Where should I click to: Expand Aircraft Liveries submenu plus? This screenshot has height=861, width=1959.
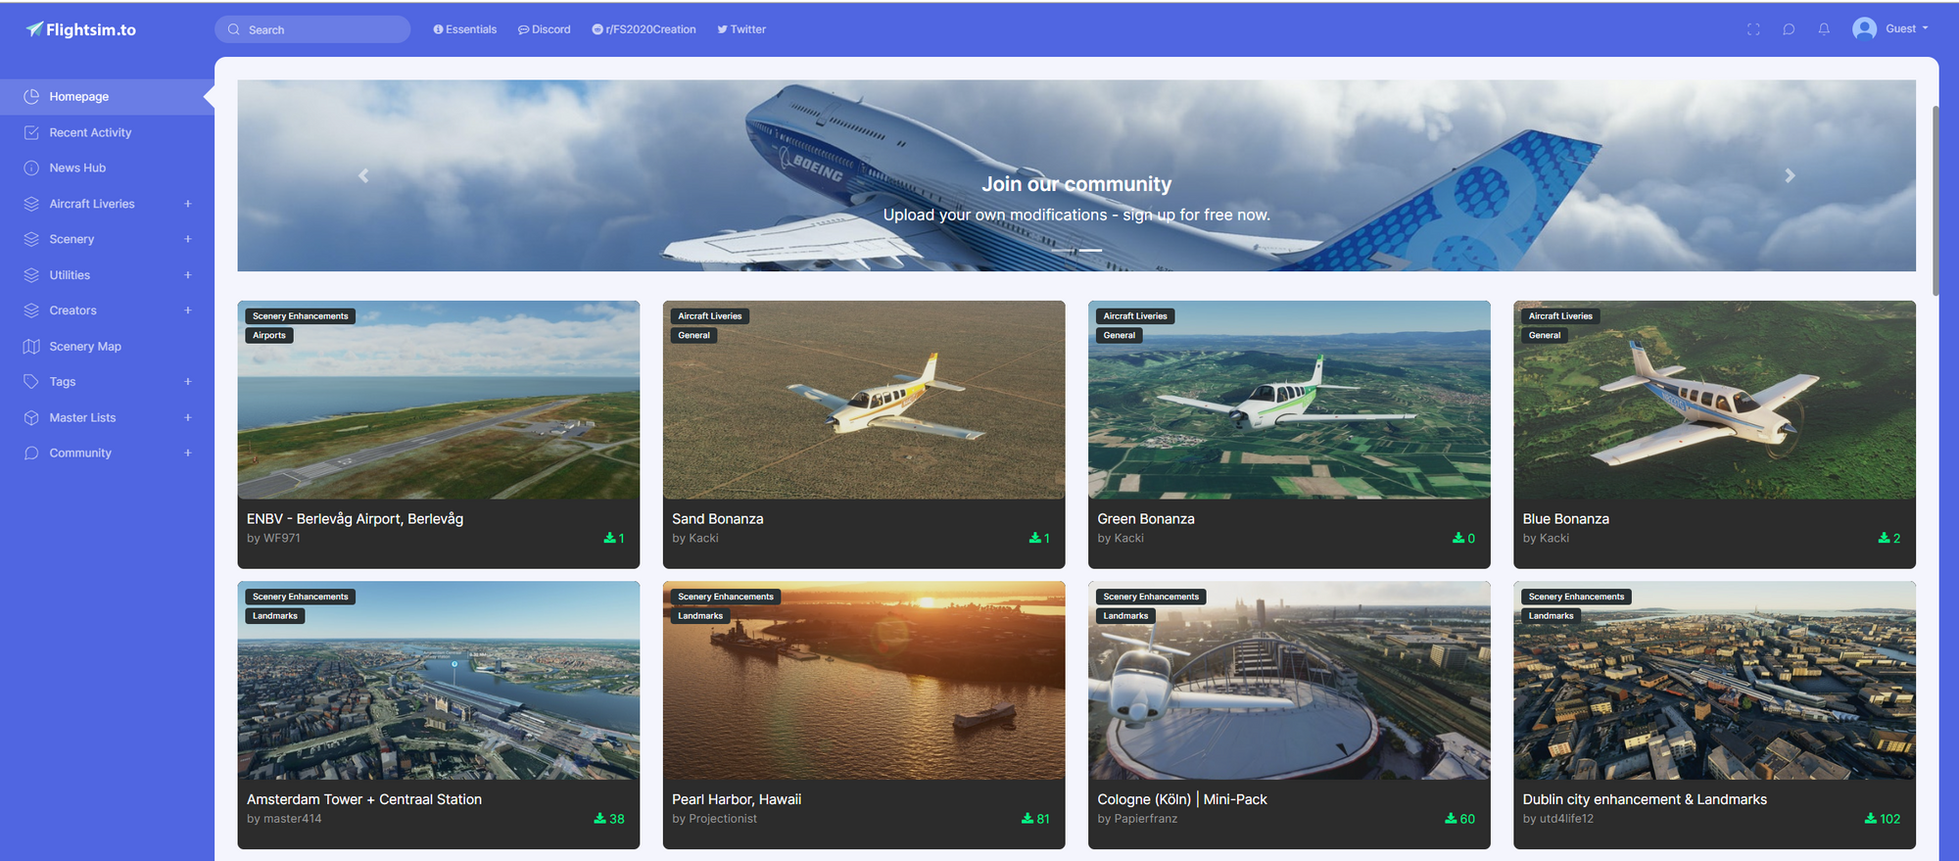(x=188, y=204)
